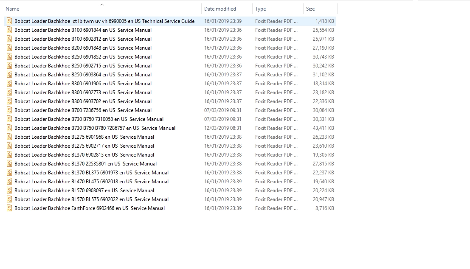The height and width of the screenshot is (269, 470).
Task: Select the file name ending in Technical Service Guide
Action: click(x=104, y=21)
